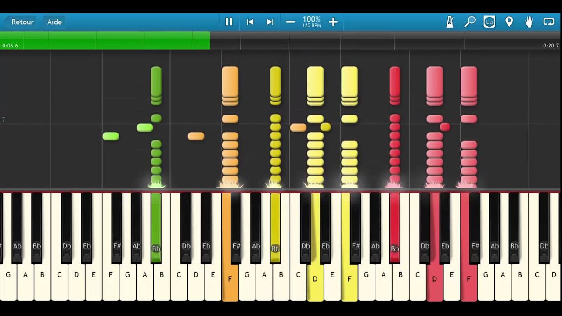Play the yellow highlighted D key
The width and height of the screenshot is (562, 316).
pyautogui.click(x=315, y=278)
